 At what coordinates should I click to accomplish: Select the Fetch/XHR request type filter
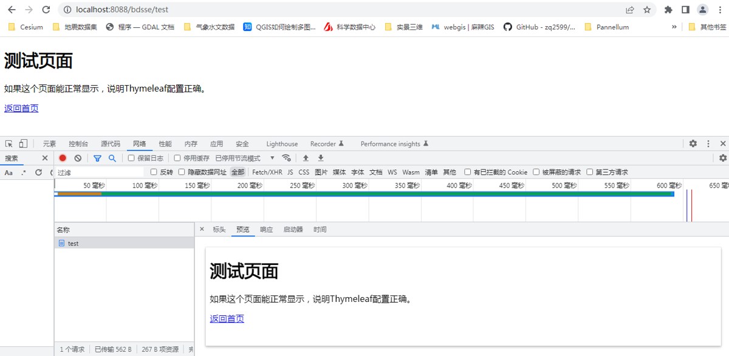pos(267,173)
